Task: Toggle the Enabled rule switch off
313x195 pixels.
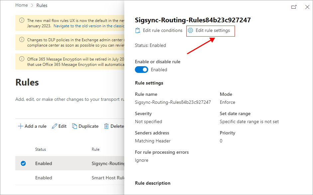Action: click(142, 70)
